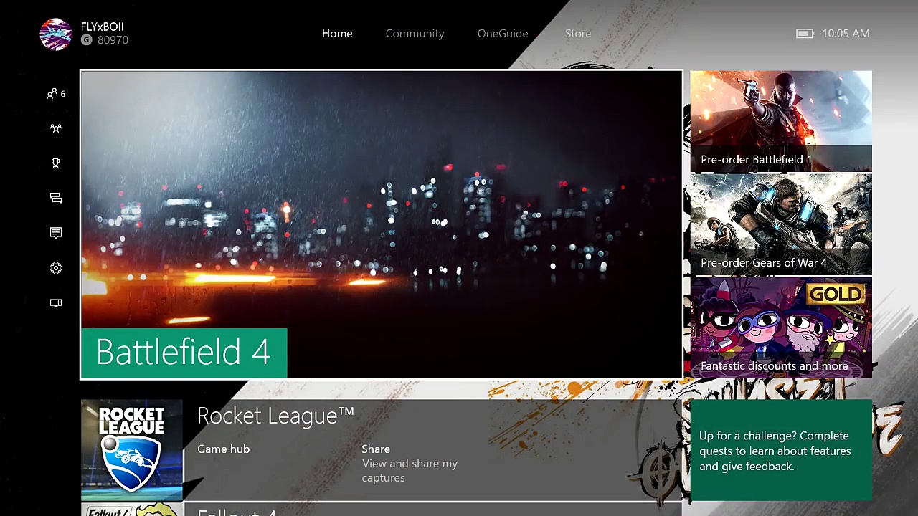Click the Gamerscore G icon
This screenshot has height=516, width=918.
pos(87,40)
